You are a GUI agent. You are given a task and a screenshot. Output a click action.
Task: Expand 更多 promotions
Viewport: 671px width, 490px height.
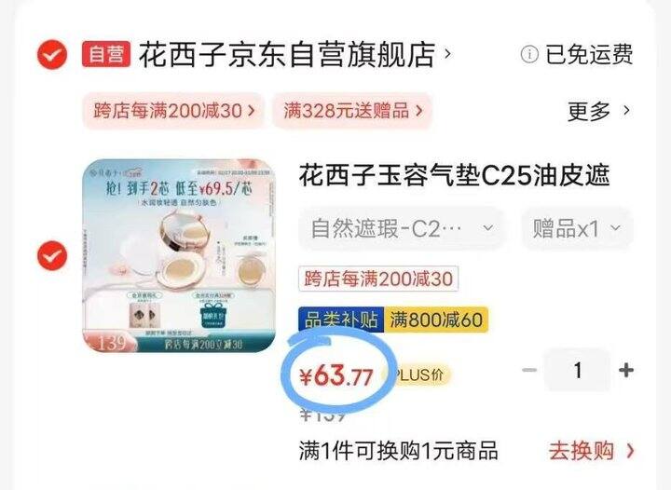[x=598, y=111]
